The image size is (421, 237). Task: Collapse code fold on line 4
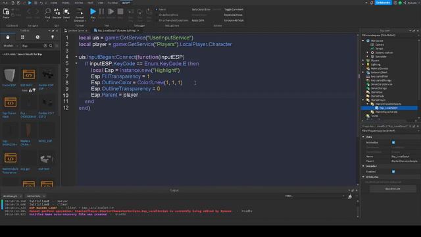76,57
